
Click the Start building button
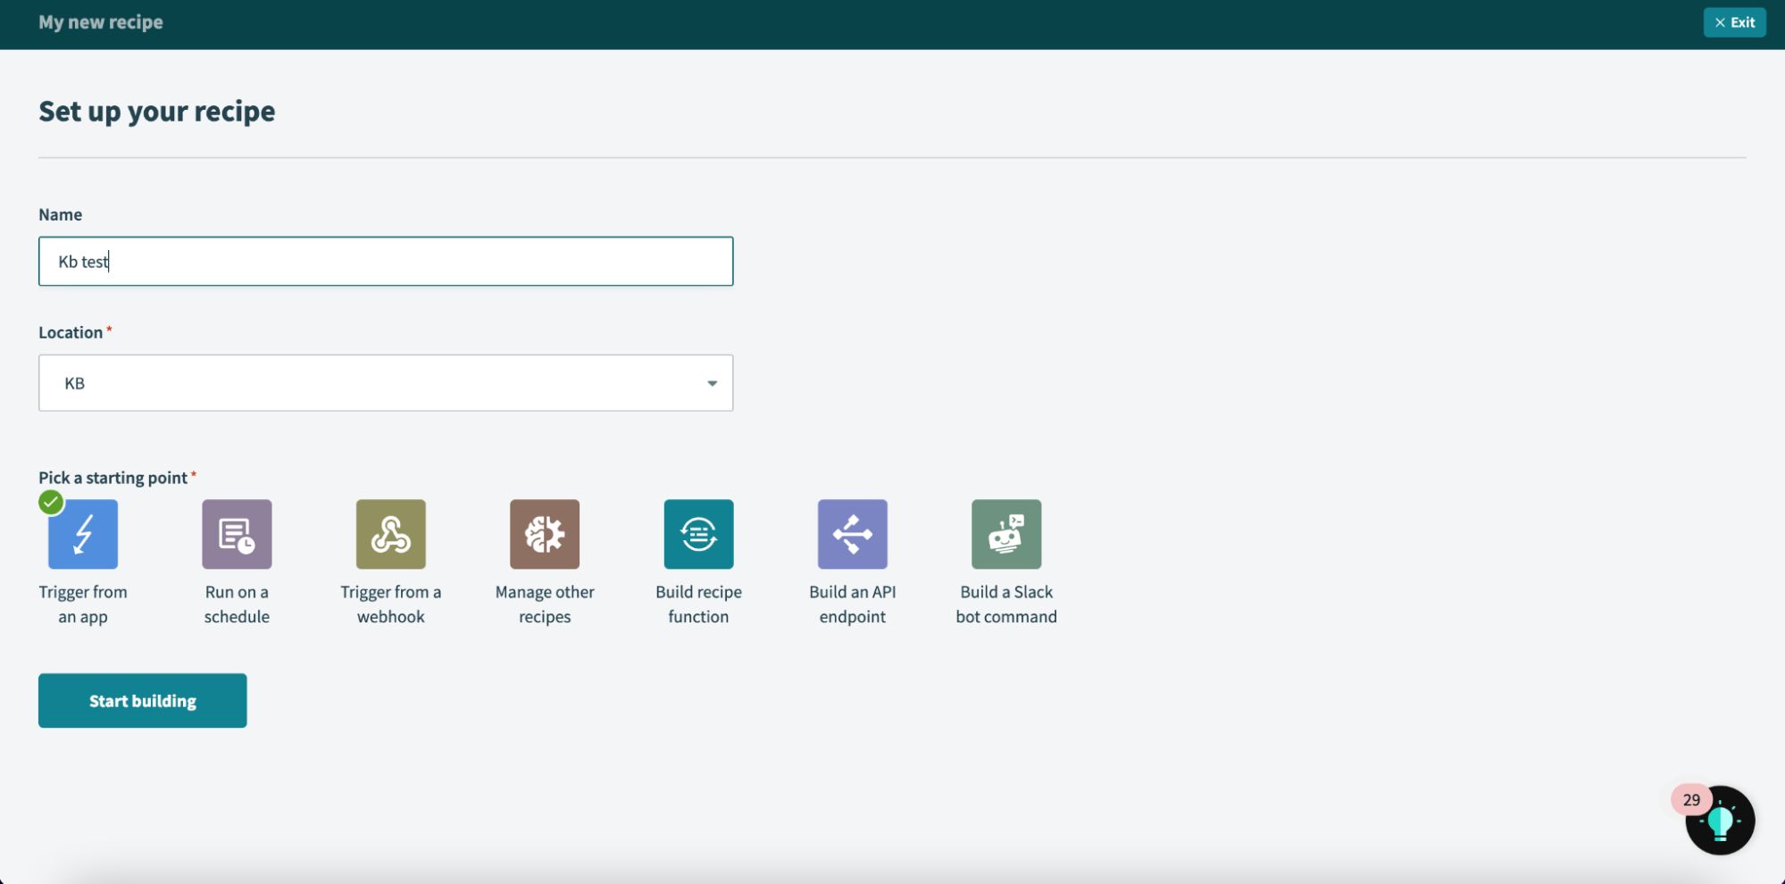143,701
